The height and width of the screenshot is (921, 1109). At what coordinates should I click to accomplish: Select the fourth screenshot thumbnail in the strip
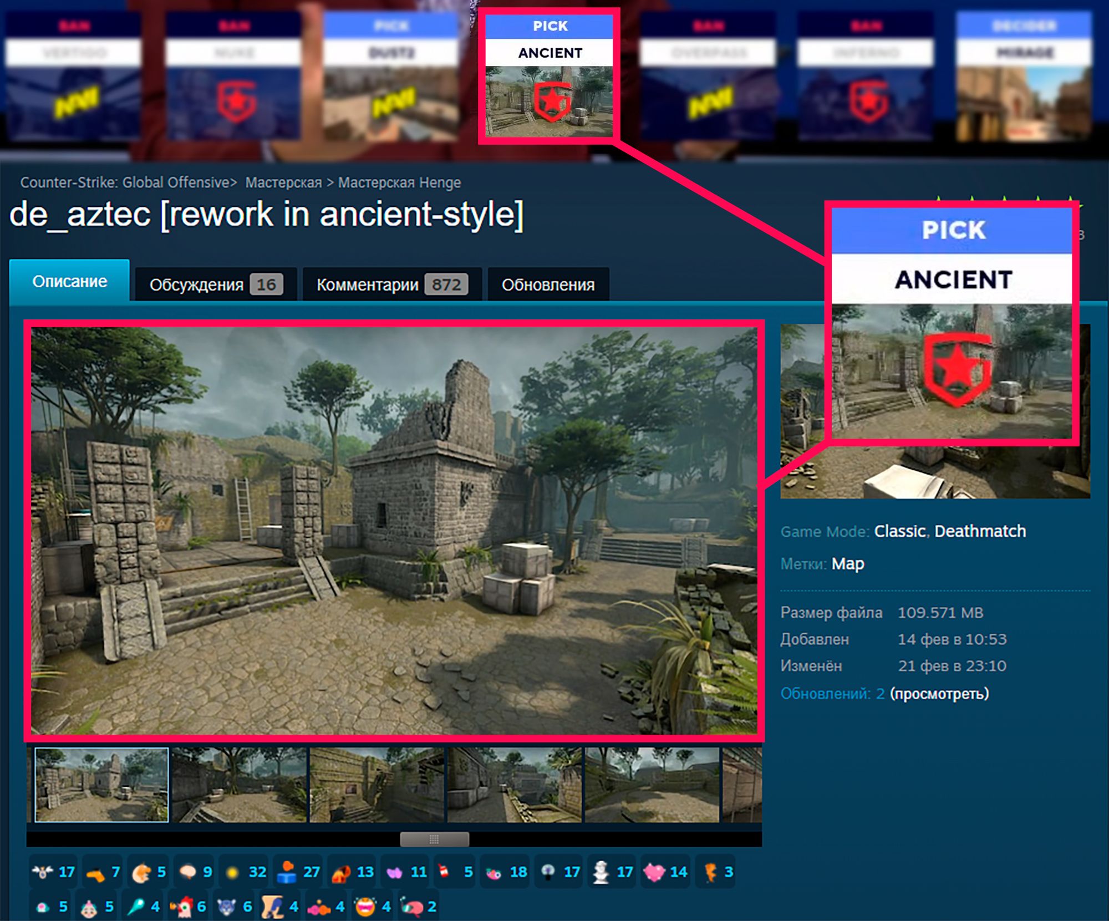pyautogui.click(x=514, y=785)
